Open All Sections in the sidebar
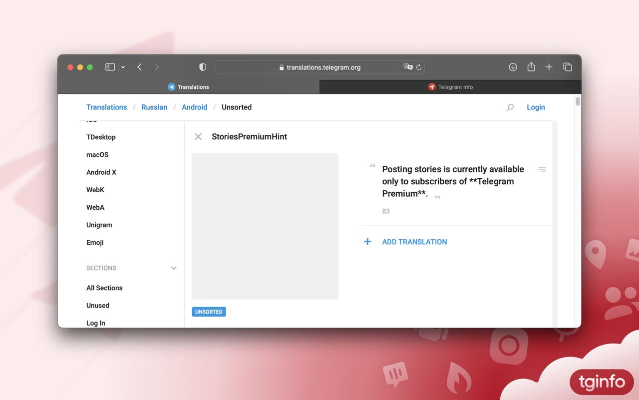This screenshot has width=639, height=400. (x=104, y=288)
